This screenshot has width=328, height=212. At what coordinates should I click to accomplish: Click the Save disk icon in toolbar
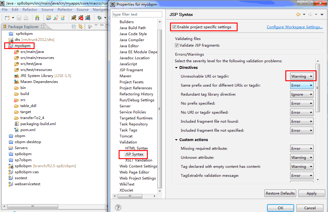[19, 18]
